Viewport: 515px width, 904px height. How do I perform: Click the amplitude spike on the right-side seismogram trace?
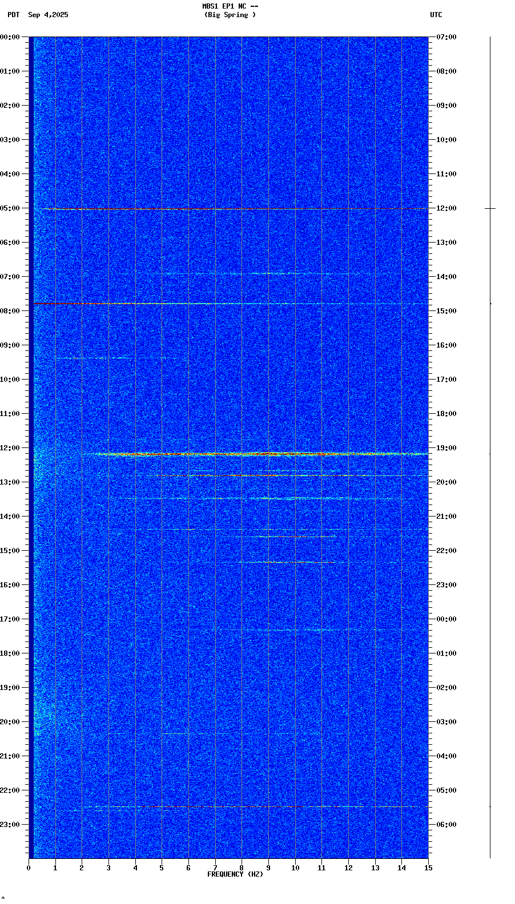pyautogui.click(x=490, y=208)
